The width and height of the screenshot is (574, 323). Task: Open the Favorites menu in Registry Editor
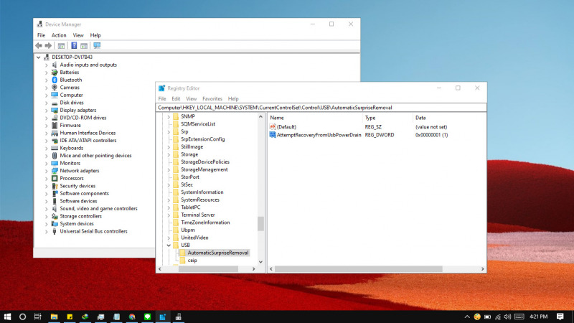pos(212,98)
